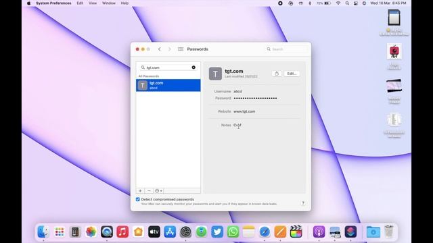
Task: Click the Notes text value
Action: click(237, 125)
